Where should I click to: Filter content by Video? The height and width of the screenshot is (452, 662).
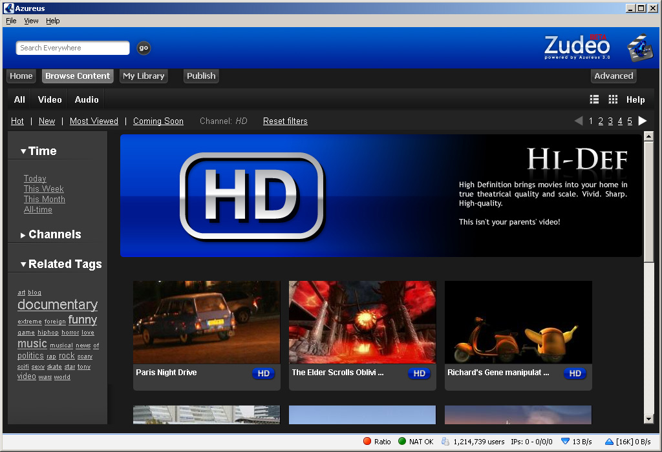(x=50, y=99)
